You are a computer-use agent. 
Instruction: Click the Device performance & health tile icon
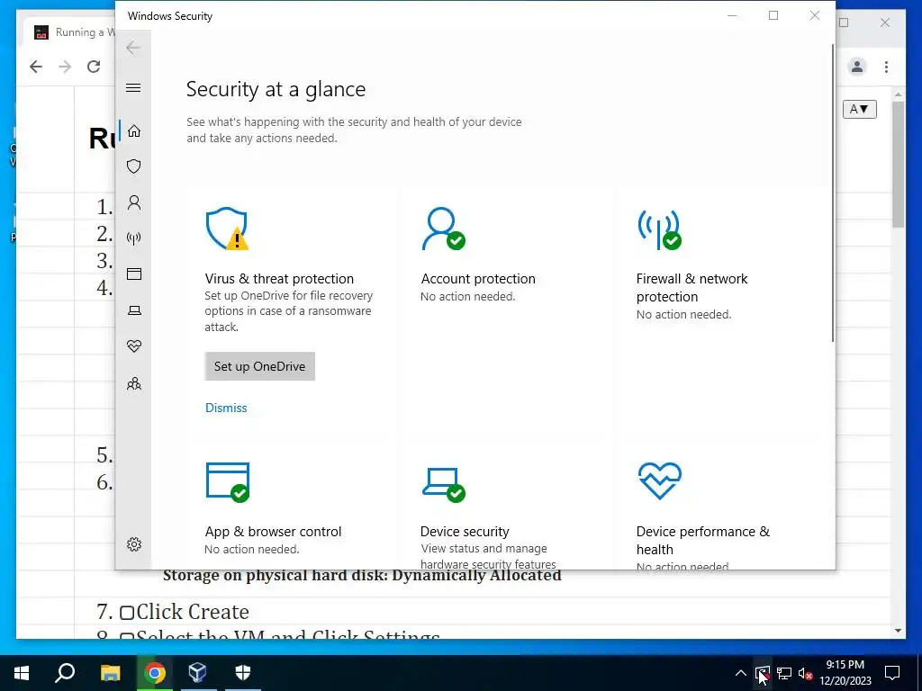[660, 480]
